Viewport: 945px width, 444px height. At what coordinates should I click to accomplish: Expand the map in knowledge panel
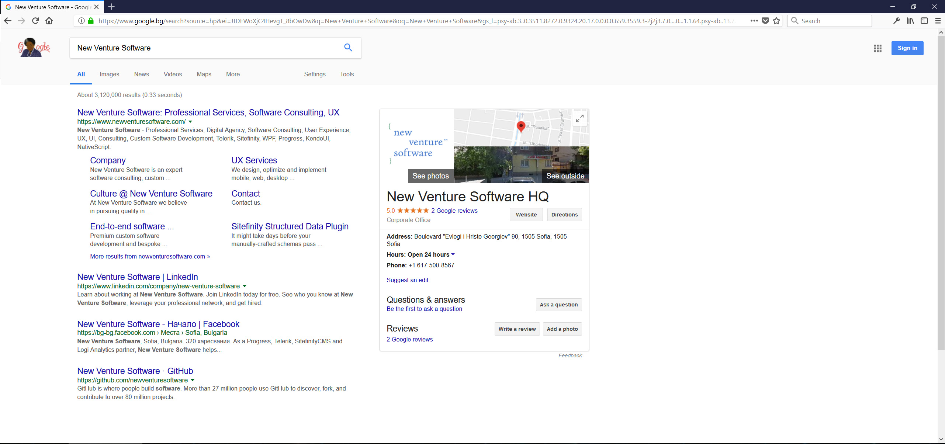[579, 118]
